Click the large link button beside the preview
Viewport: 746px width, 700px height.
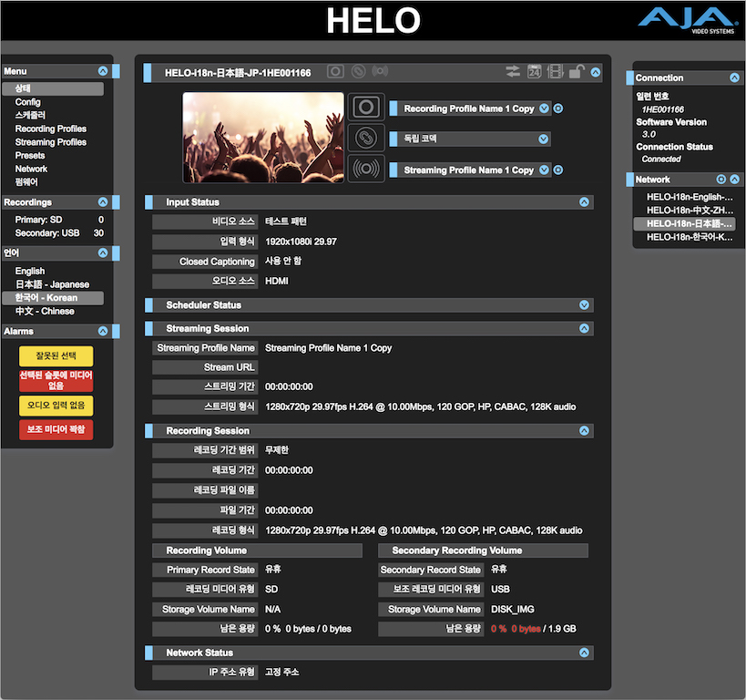pyautogui.click(x=366, y=138)
